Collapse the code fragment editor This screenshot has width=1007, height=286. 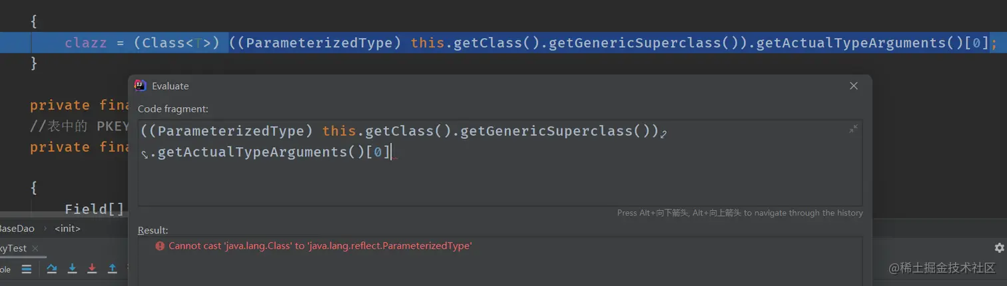coord(853,129)
